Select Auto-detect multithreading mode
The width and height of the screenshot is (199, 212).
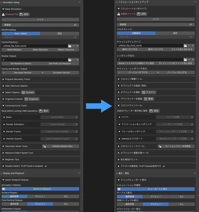[x=21, y=34]
